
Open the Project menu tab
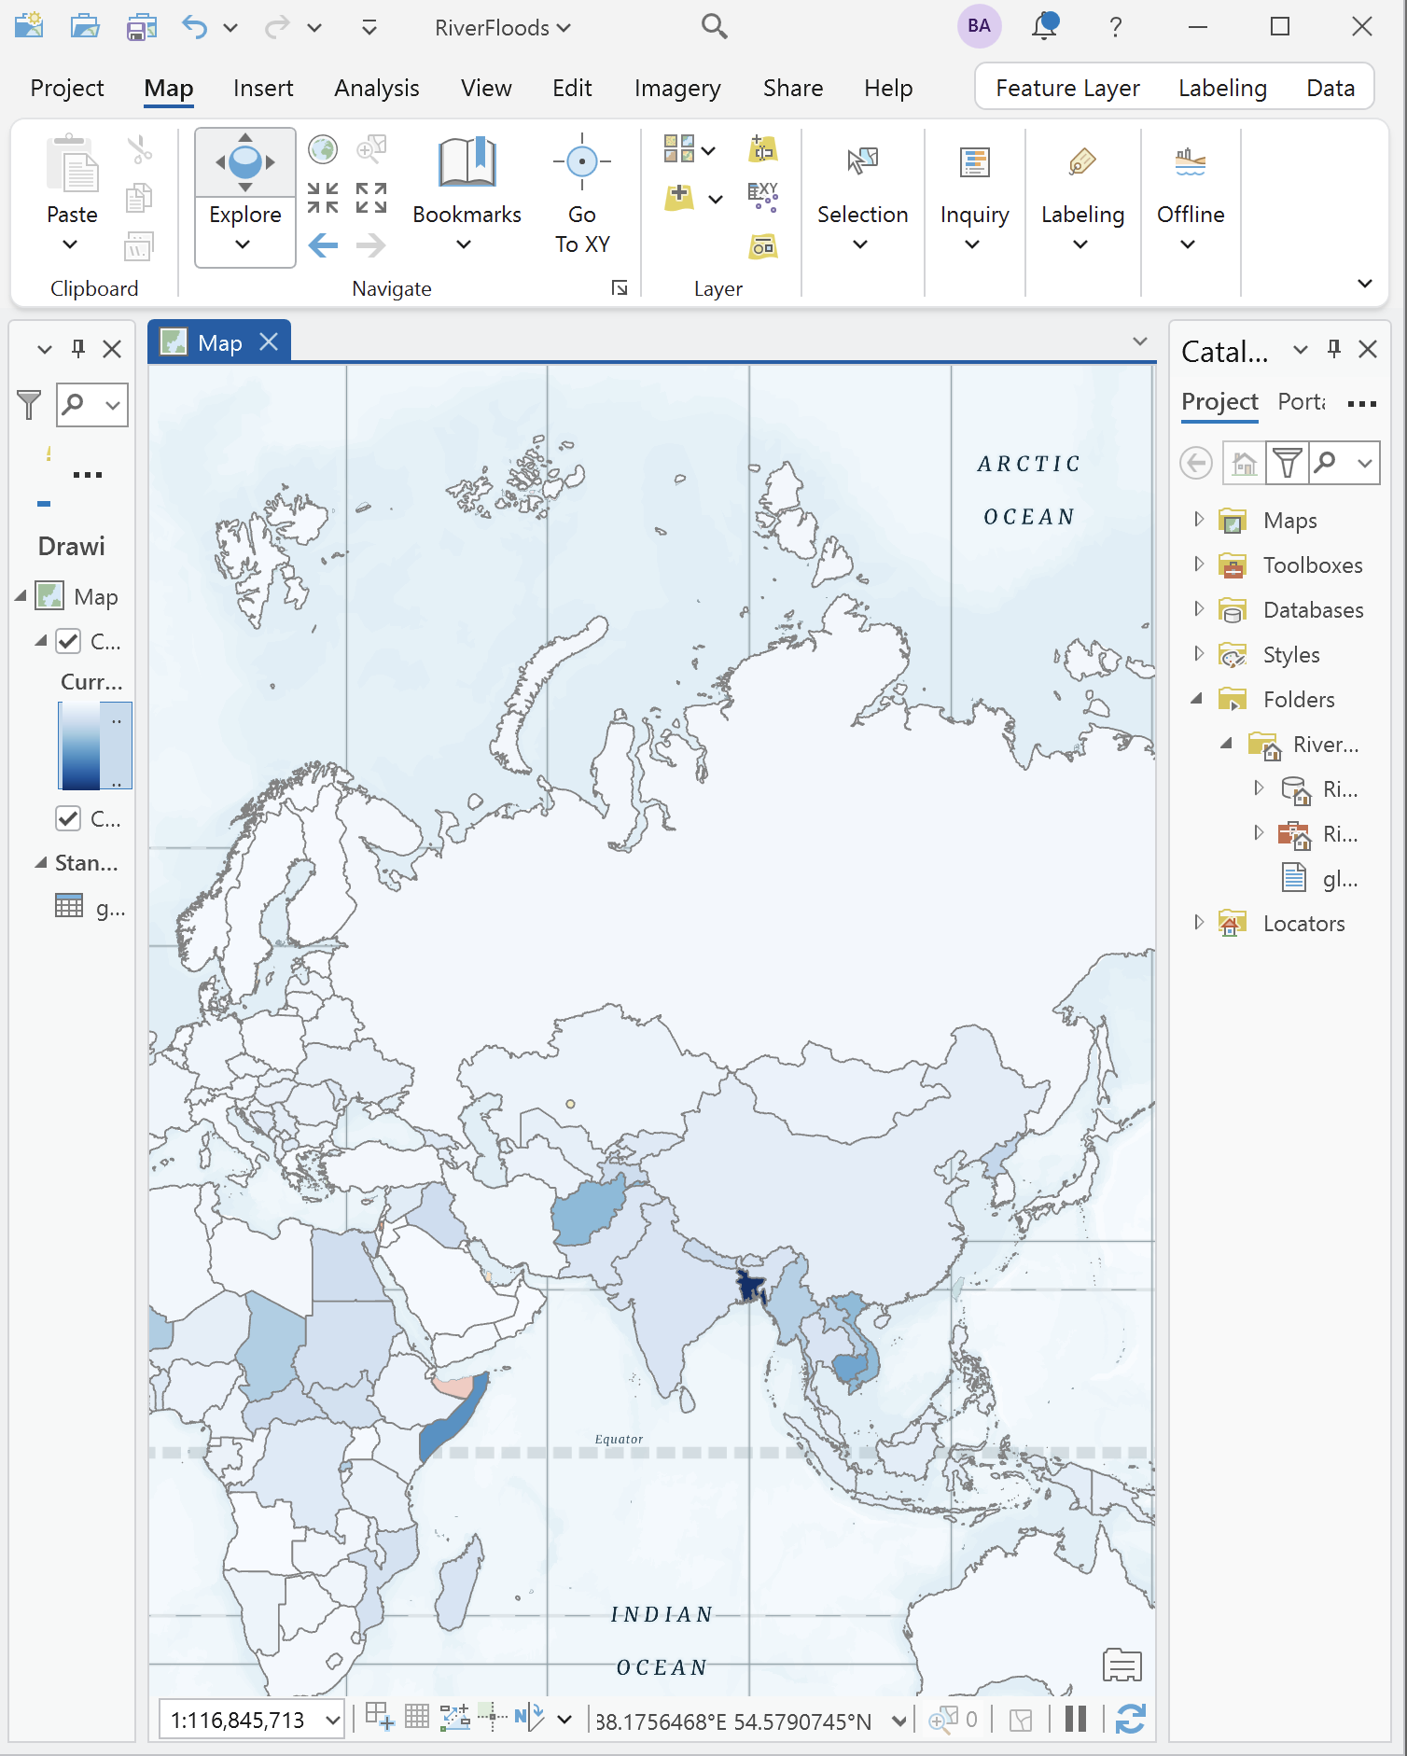(67, 88)
